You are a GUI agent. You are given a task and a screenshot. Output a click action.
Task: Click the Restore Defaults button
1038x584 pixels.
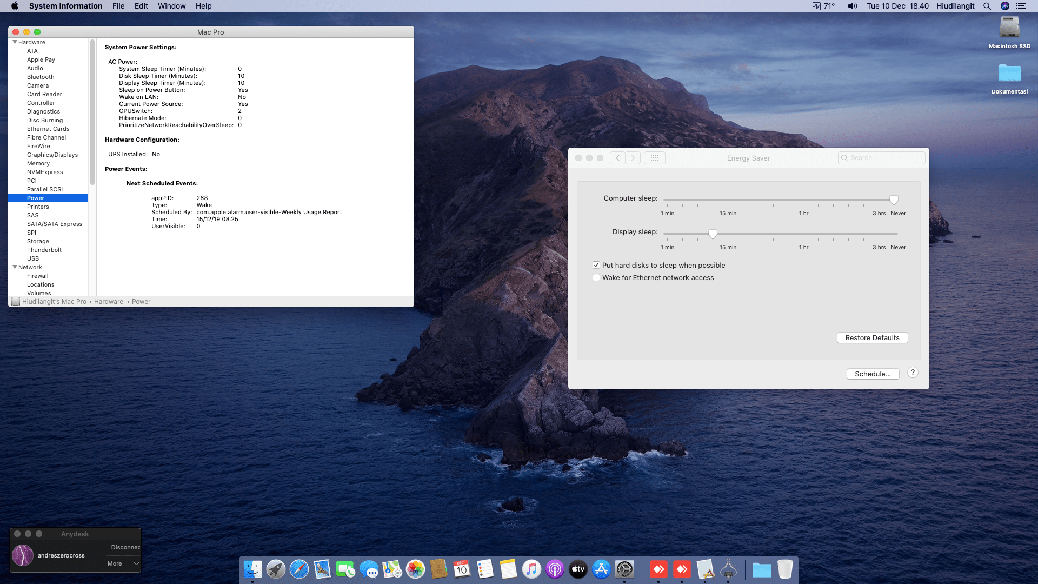pyautogui.click(x=872, y=337)
